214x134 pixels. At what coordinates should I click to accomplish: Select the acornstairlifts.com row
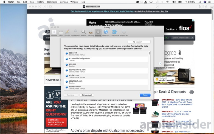[x=106, y=71]
